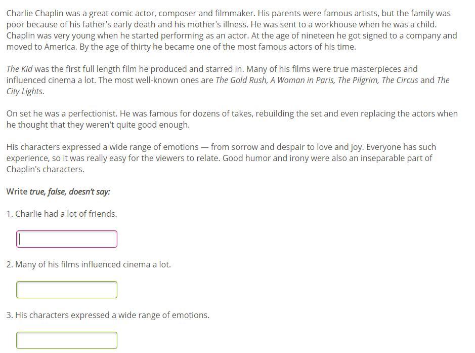Click the answer field for question 1

[x=67, y=239]
